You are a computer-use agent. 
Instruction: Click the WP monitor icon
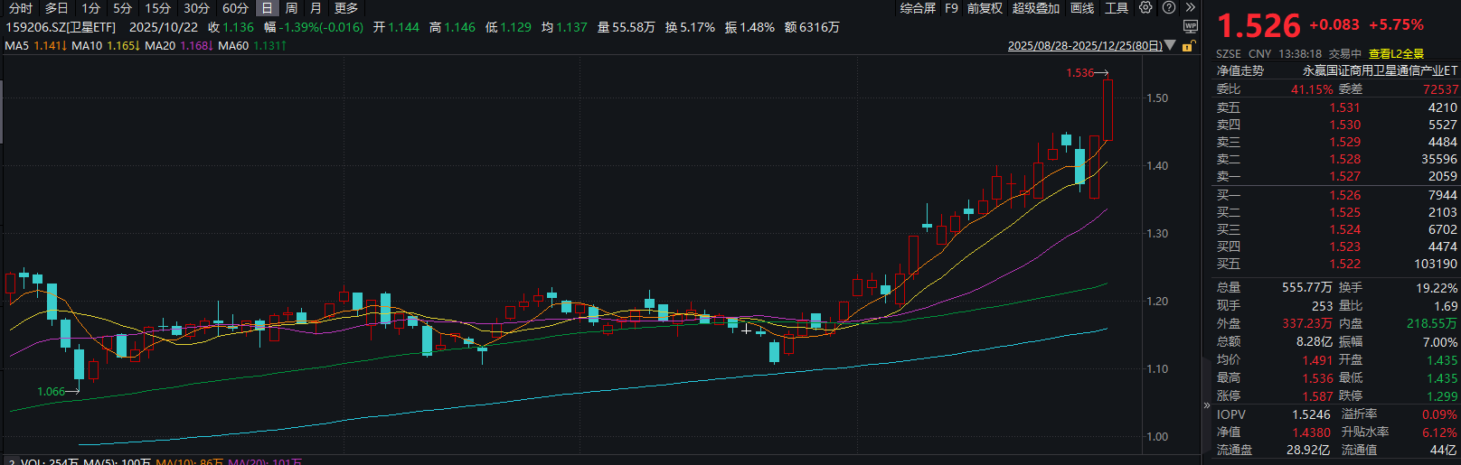click(1191, 27)
